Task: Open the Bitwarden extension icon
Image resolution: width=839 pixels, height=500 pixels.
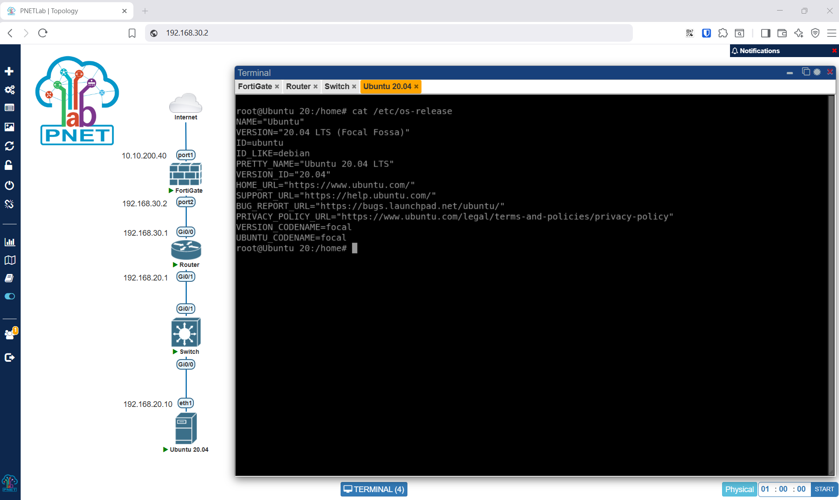Action: pyautogui.click(x=706, y=33)
